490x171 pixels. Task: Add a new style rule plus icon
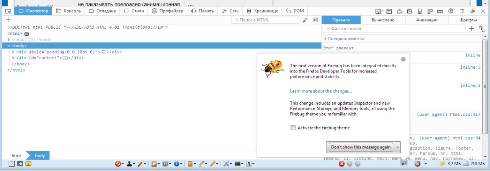472,29
